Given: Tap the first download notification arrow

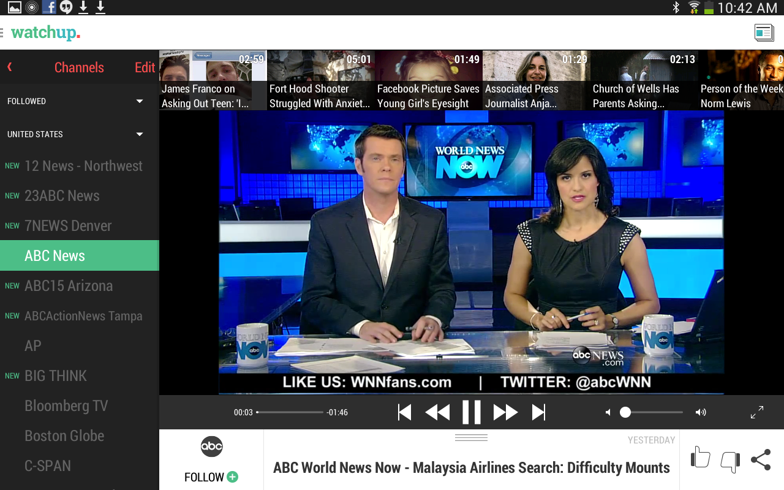Looking at the screenshot, I should point(83,7).
